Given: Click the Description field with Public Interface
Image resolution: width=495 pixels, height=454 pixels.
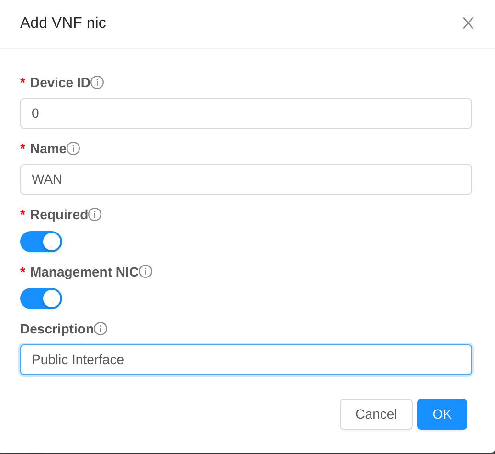Looking at the screenshot, I should coord(246,359).
